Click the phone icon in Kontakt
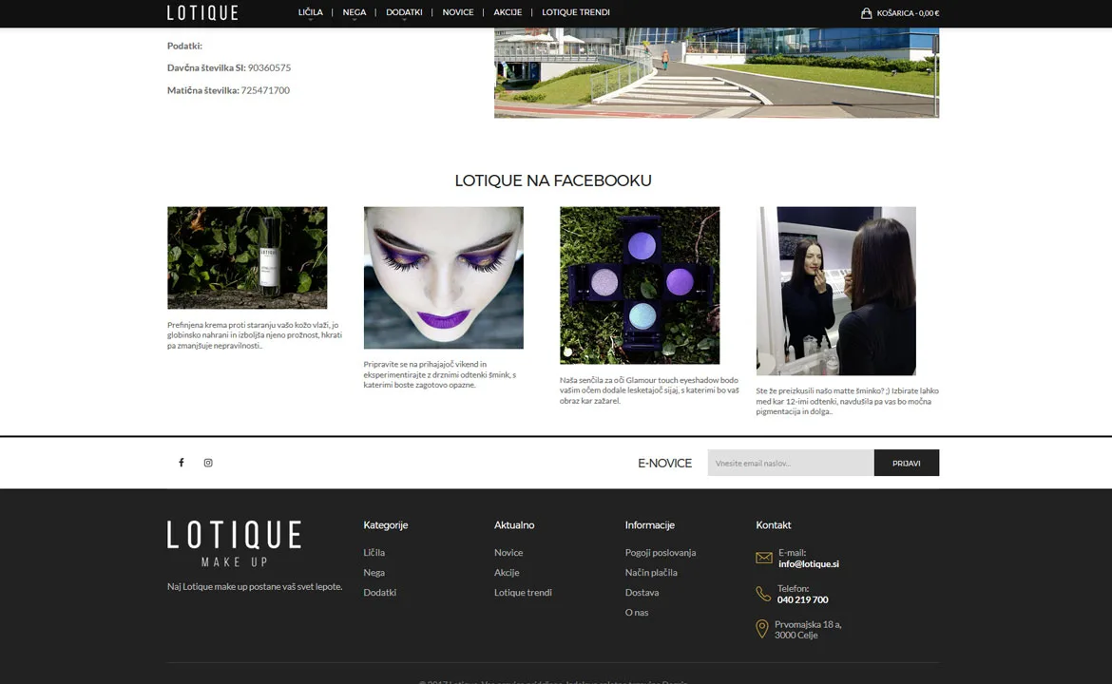Viewport: 1112px width, 684px height. (763, 594)
